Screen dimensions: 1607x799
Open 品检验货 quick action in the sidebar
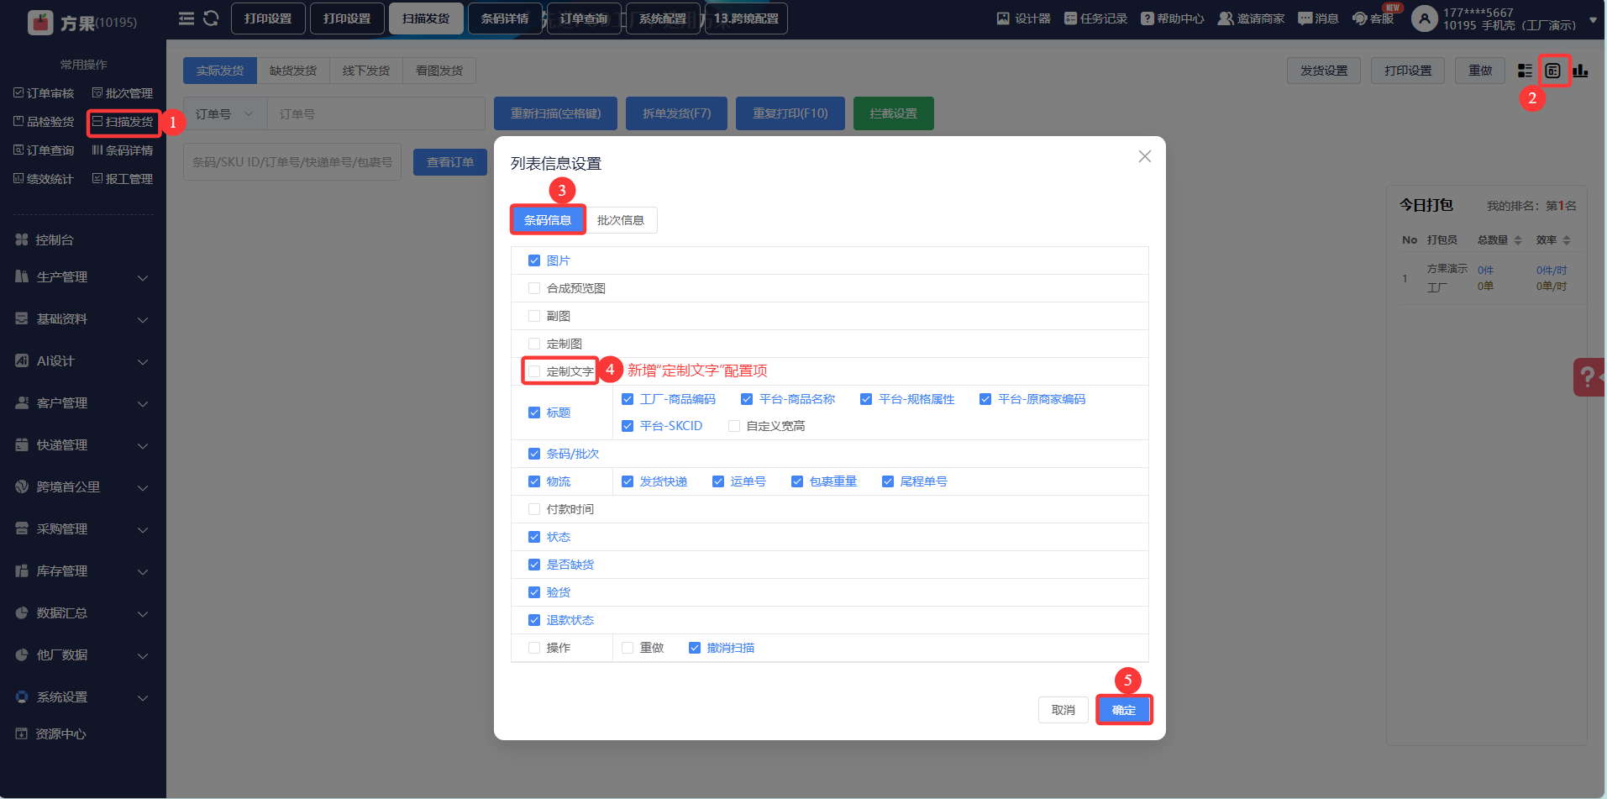[x=44, y=122]
